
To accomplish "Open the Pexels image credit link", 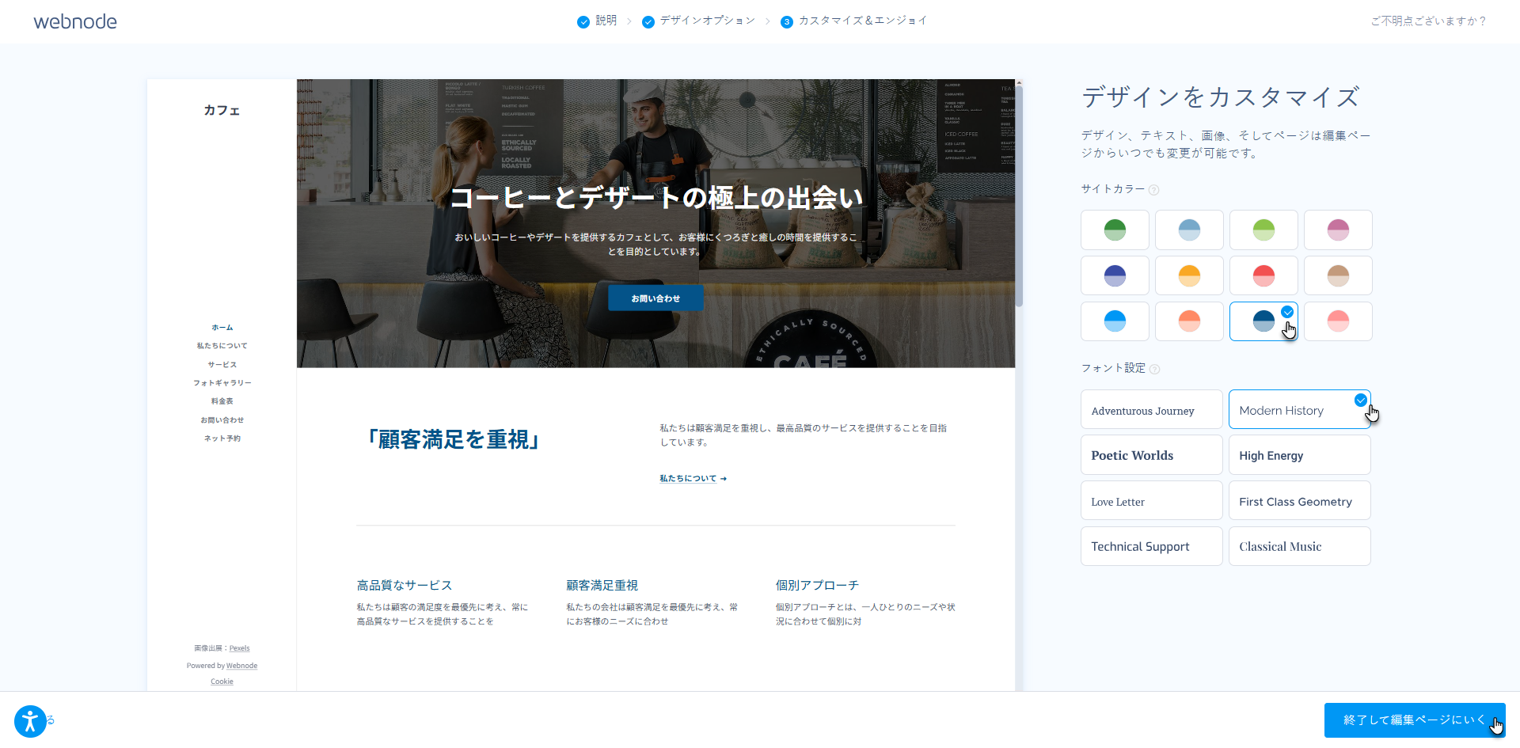I will pyautogui.click(x=239, y=648).
